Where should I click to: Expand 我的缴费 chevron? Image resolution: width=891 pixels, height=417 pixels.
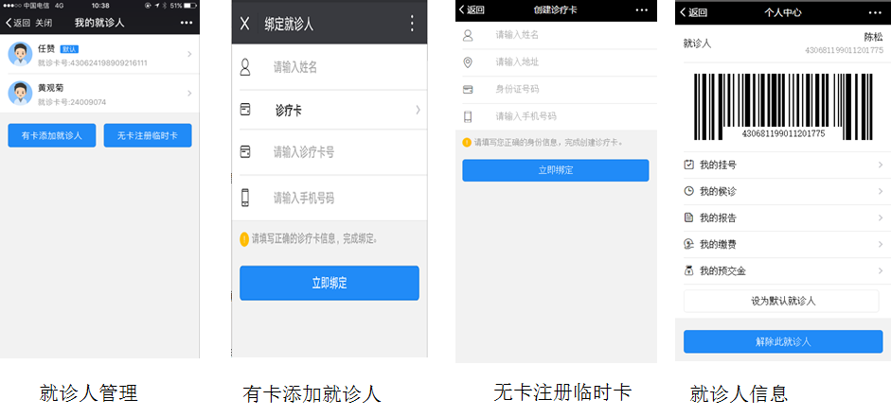coord(881,245)
